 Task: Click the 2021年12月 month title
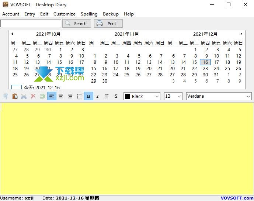click(205, 34)
